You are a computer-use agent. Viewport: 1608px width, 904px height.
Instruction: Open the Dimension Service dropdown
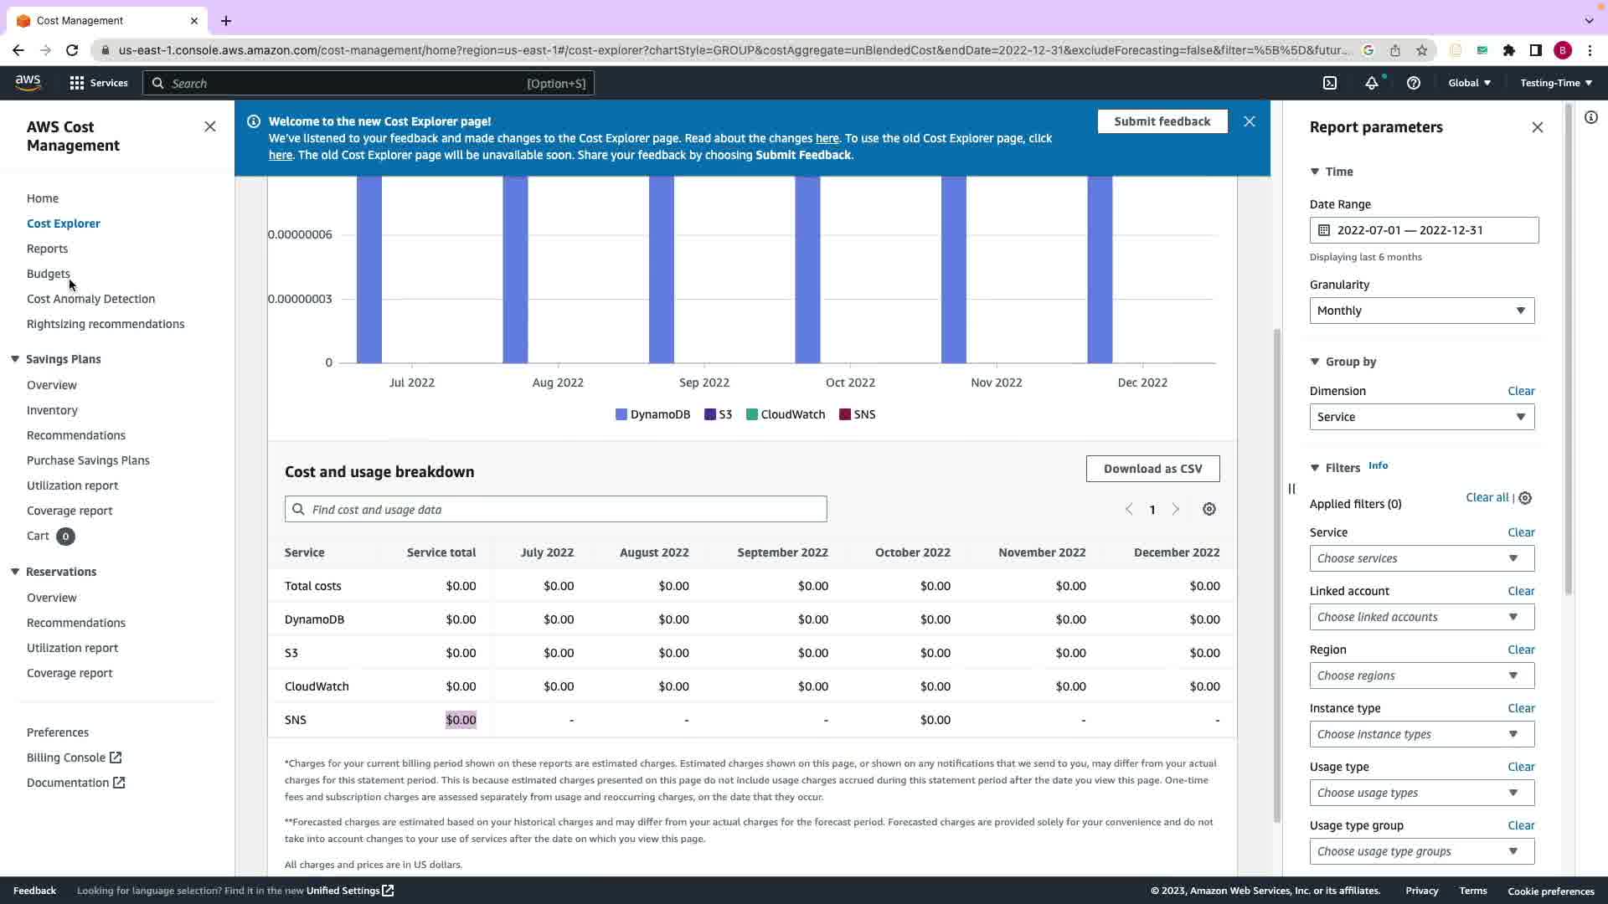click(x=1421, y=417)
